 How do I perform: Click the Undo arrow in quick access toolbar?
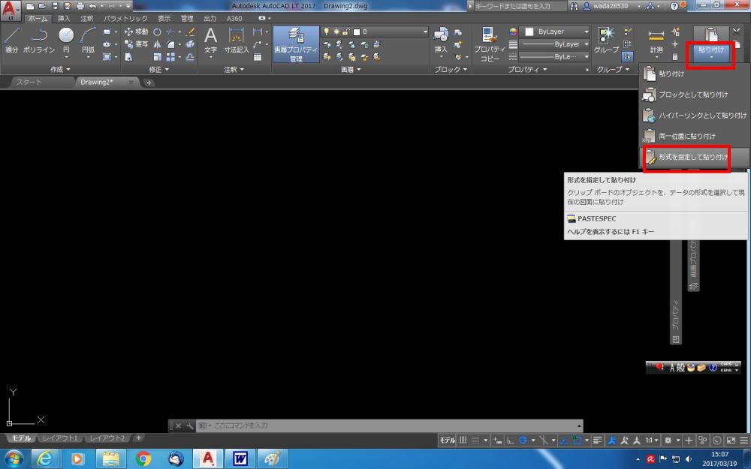pyautogui.click(x=92, y=6)
